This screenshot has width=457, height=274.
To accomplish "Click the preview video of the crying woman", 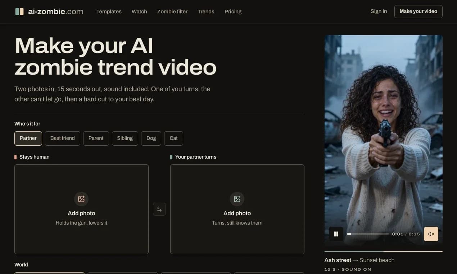I will point(384,140).
